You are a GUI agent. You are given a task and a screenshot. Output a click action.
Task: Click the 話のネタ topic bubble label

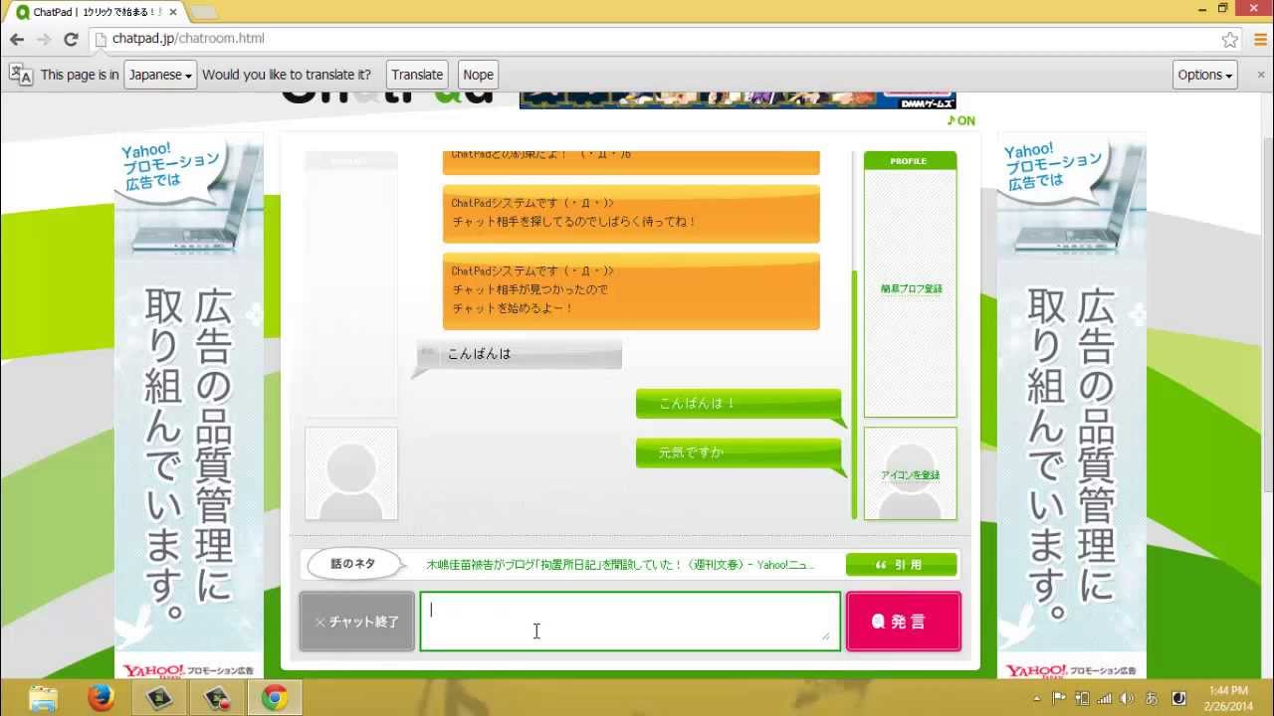353,564
